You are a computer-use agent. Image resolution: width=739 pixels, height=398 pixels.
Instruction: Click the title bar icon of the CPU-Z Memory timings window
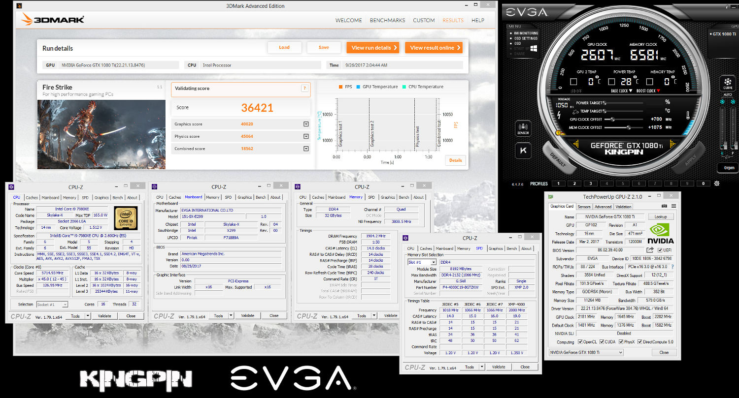[298, 187]
